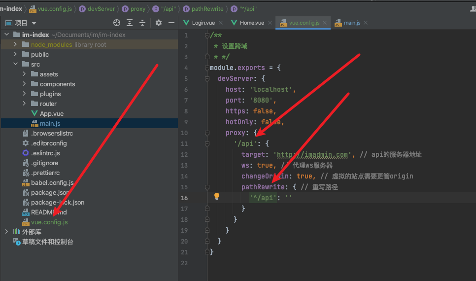This screenshot has height=281, width=476.
Task: Click the im-index project icon in tree
Action: (17, 35)
